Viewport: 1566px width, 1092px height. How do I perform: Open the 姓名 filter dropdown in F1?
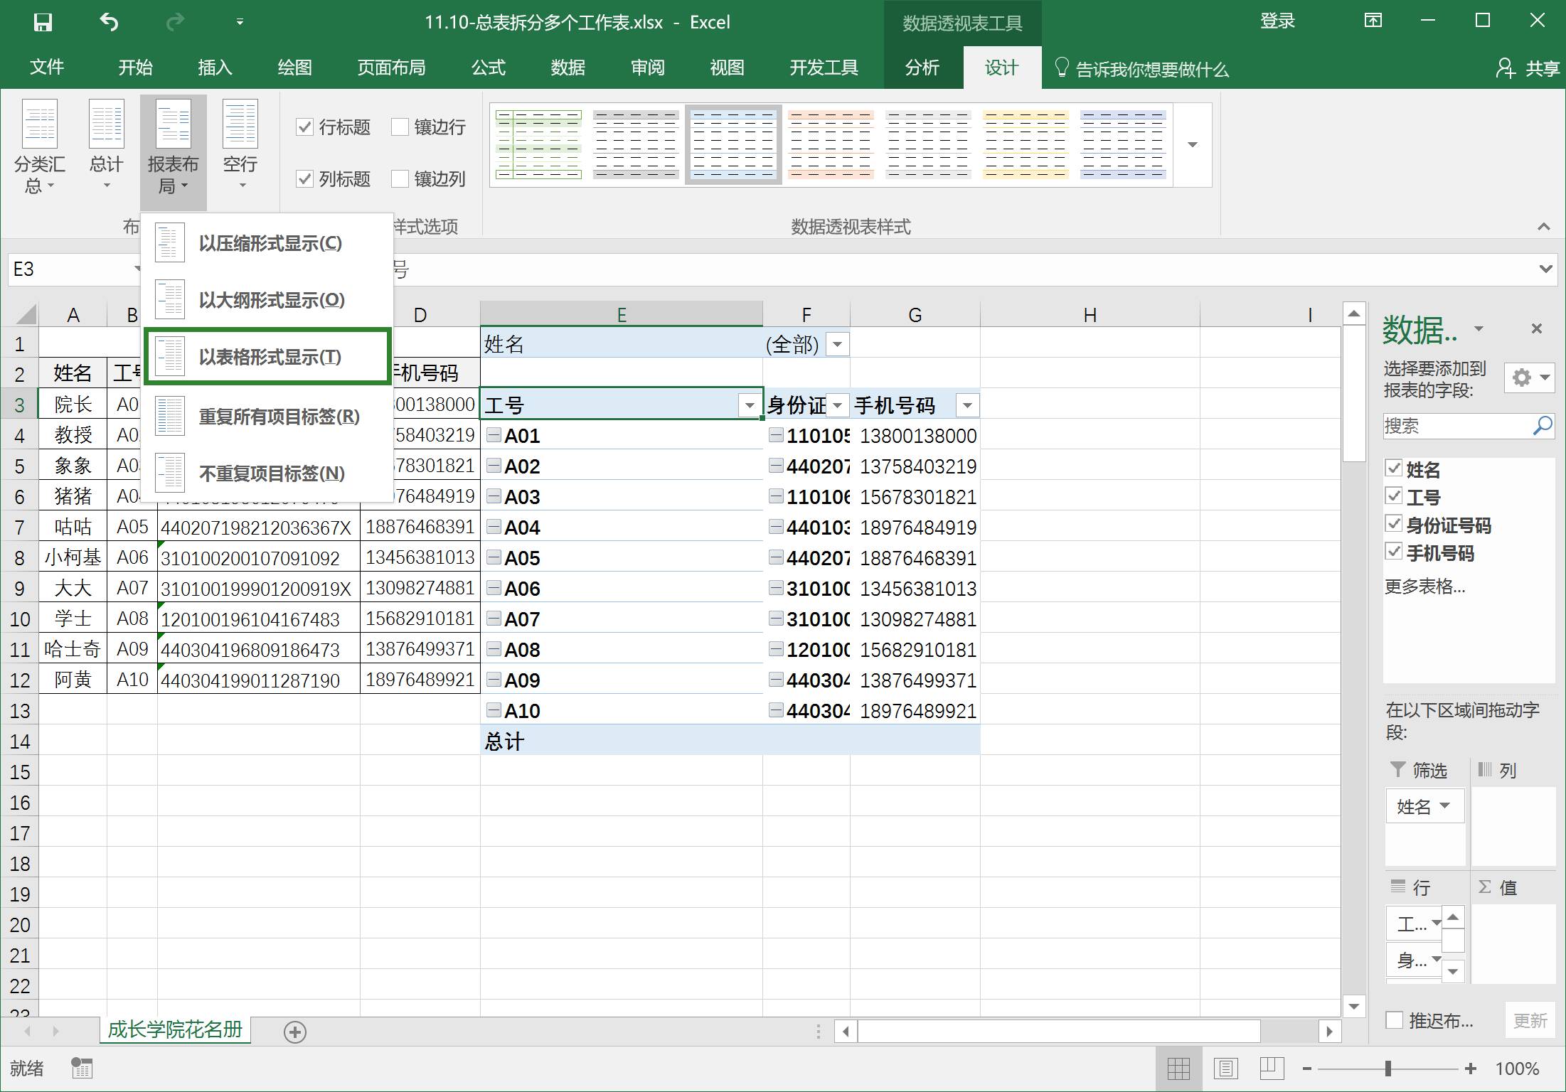[838, 345]
